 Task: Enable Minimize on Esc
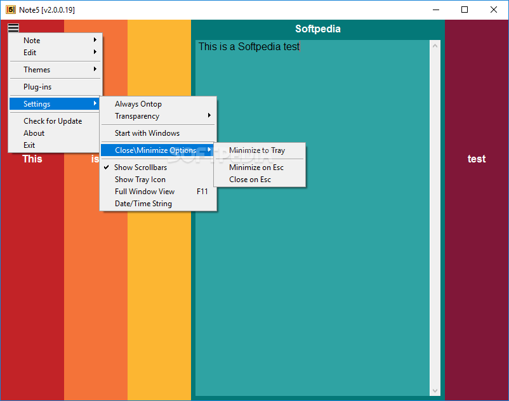260,168
